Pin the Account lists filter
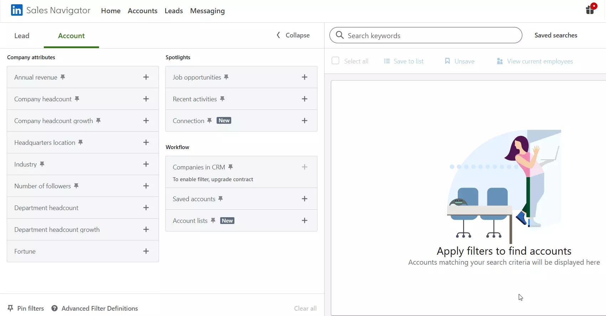 (x=213, y=220)
